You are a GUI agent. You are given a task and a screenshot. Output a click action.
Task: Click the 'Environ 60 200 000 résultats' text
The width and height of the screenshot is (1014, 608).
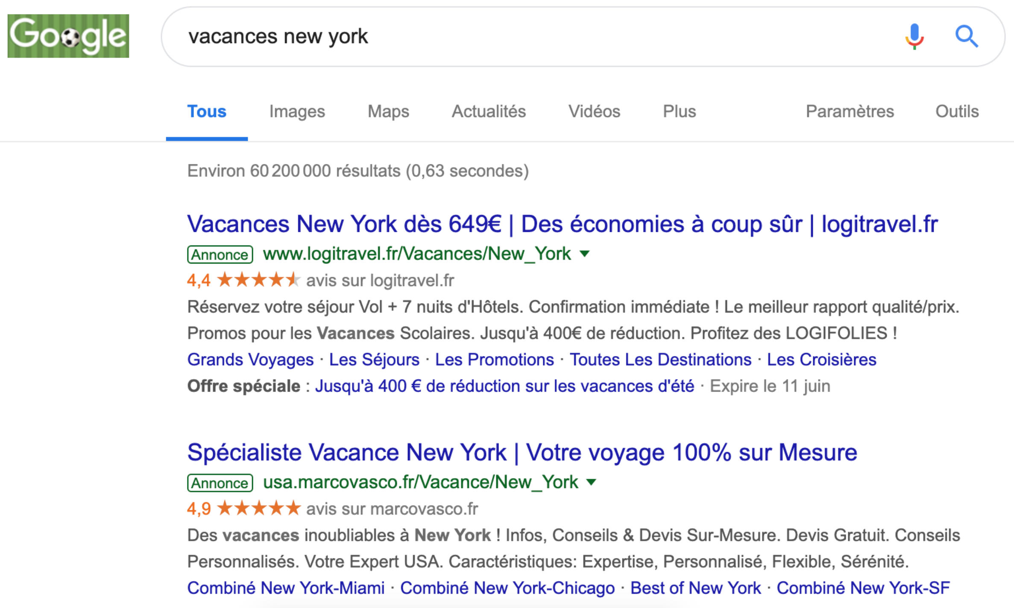294,171
